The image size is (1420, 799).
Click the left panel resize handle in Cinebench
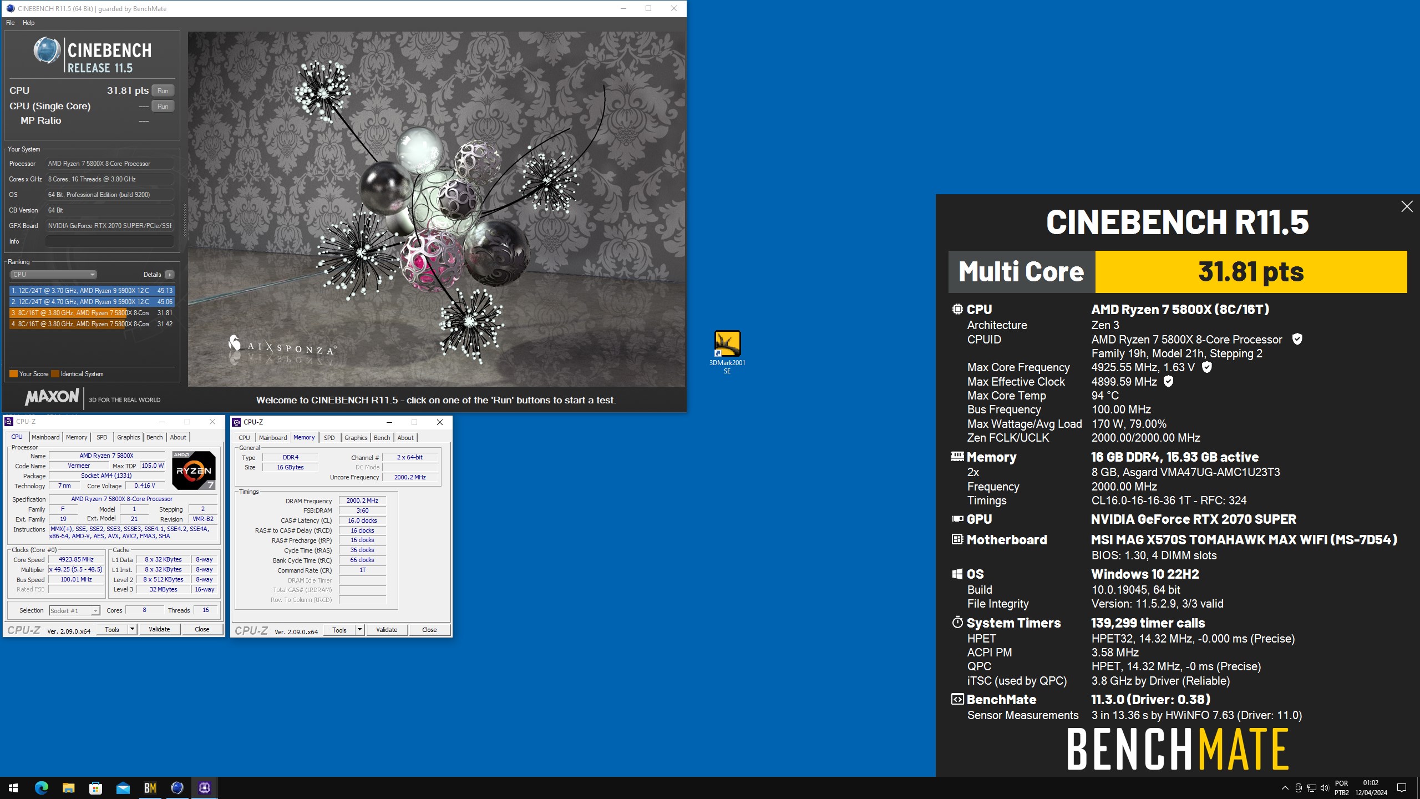tap(184, 220)
